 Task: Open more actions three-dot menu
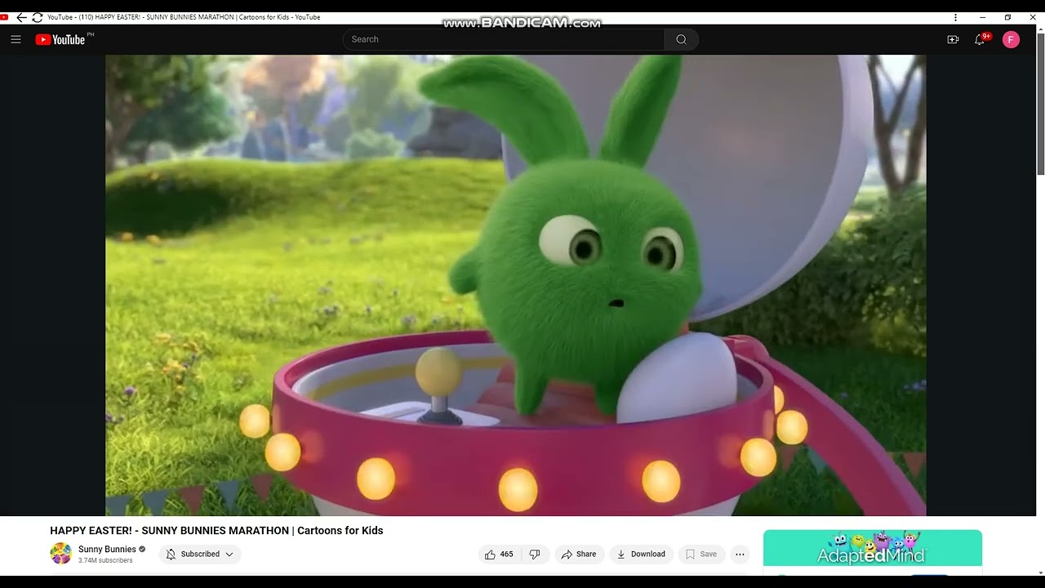740,554
